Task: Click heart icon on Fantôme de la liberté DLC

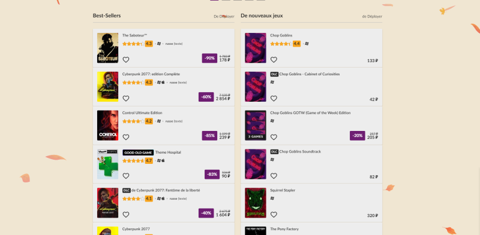Action: pyautogui.click(x=126, y=215)
